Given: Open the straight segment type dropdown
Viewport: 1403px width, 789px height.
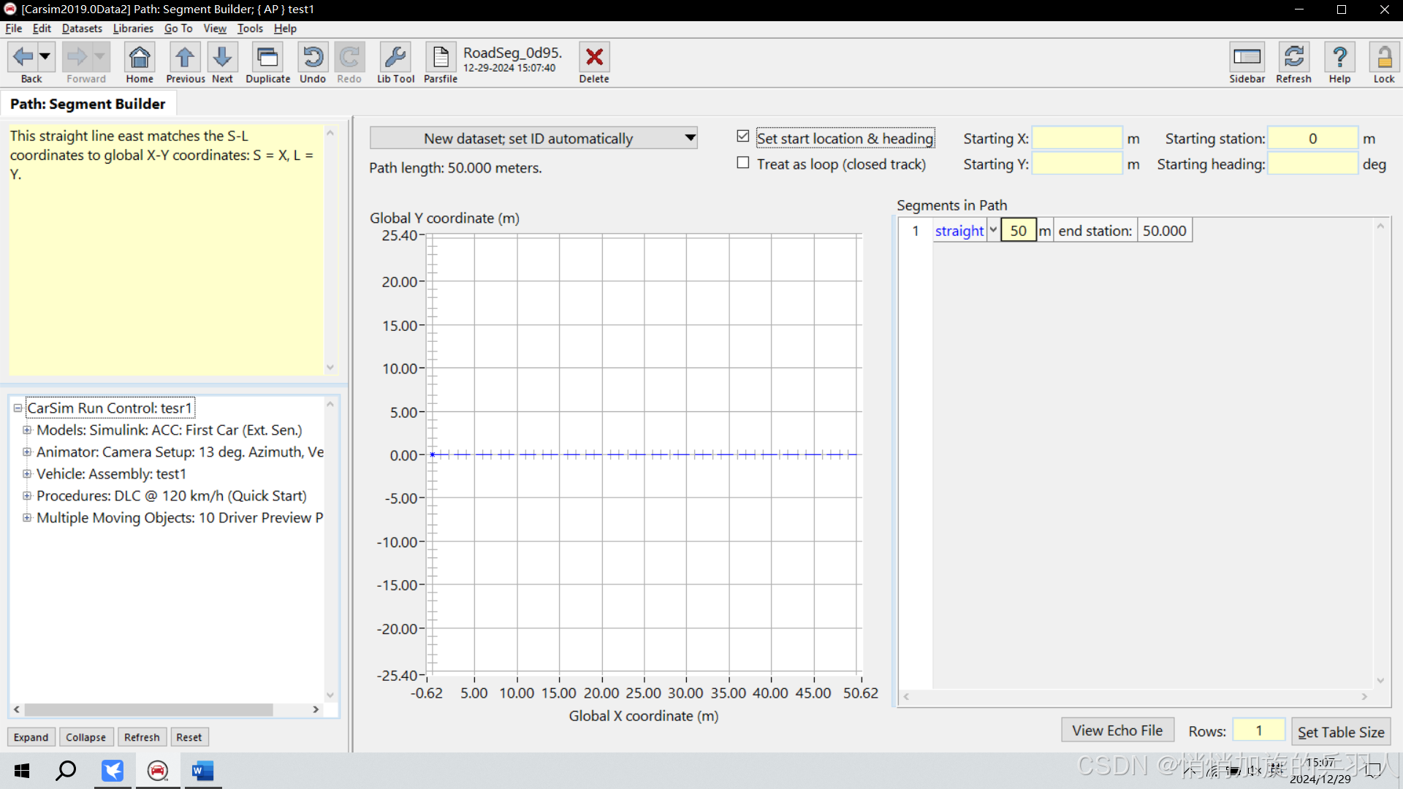Looking at the screenshot, I should [x=993, y=230].
